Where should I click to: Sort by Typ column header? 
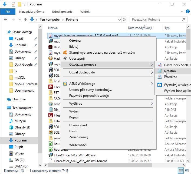[x=167, y=28]
